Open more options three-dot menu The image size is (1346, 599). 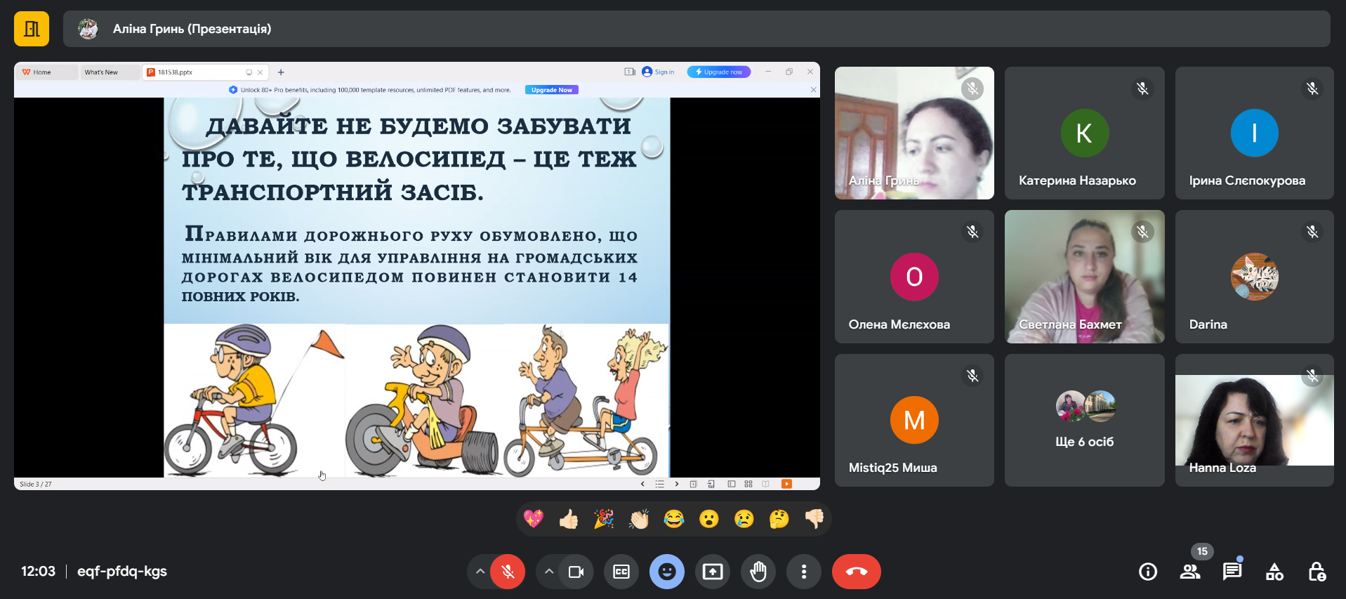[x=804, y=572]
